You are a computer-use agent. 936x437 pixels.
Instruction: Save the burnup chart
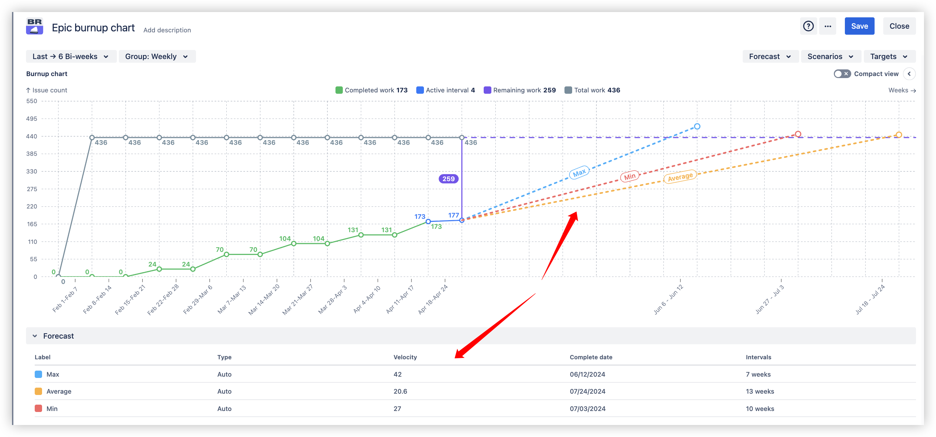click(x=859, y=26)
